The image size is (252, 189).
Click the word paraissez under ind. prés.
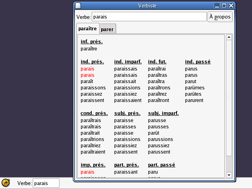(91, 94)
